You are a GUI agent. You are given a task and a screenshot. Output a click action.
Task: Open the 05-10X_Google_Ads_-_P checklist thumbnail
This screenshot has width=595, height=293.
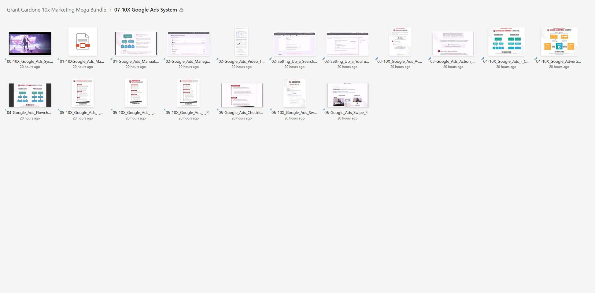[189, 93]
